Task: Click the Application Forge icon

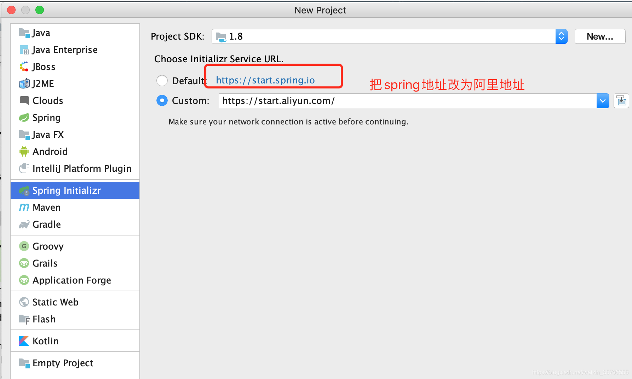Action: [x=24, y=280]
